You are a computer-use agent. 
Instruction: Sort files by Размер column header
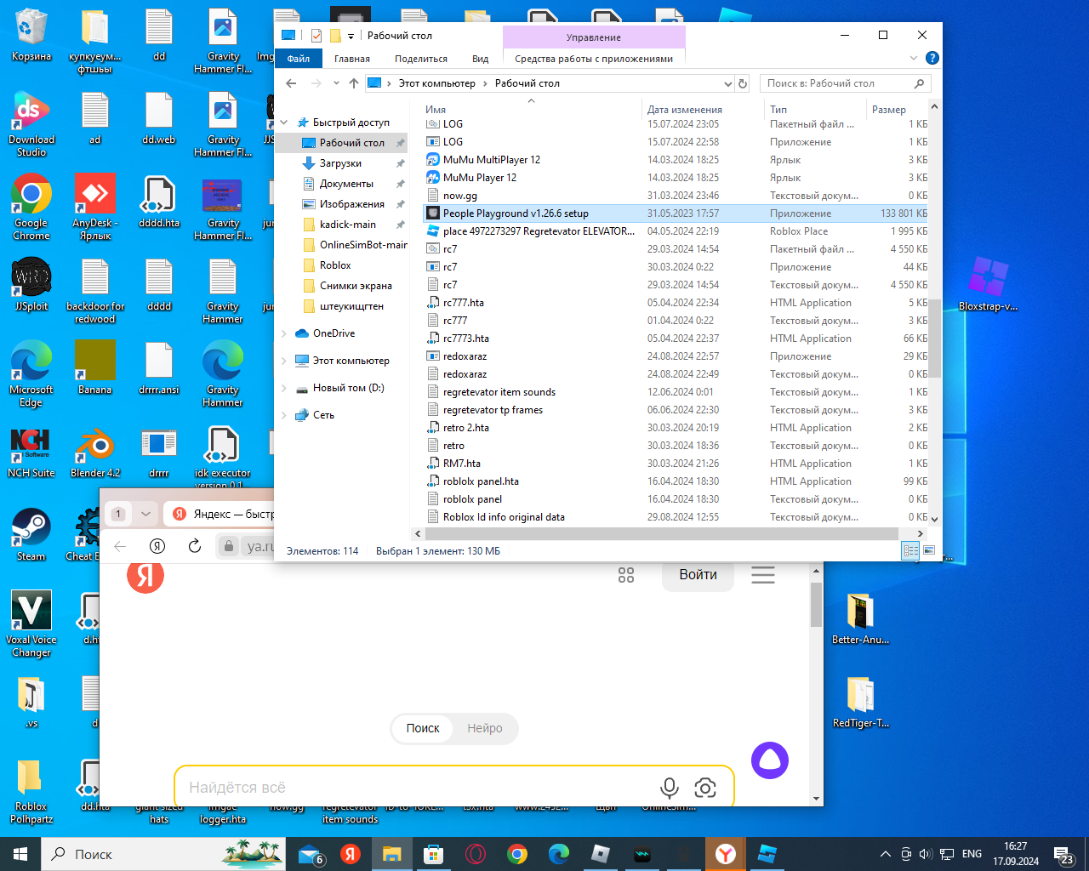pos(889,110)
